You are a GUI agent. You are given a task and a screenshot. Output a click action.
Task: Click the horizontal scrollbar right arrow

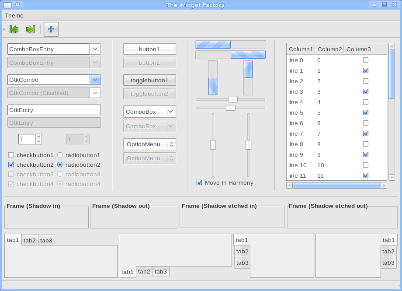(384, 186)
